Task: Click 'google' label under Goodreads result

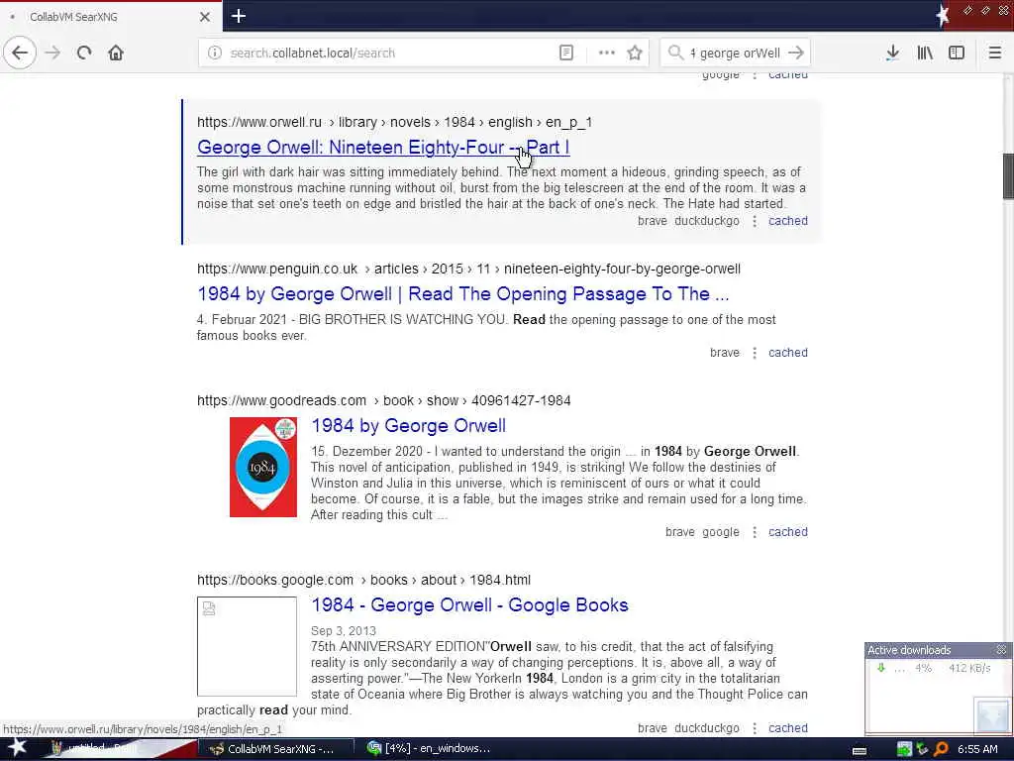Action: click(721, 532)
